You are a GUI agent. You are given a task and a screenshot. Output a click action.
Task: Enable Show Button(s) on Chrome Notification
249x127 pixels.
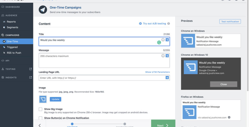[40, 118]
